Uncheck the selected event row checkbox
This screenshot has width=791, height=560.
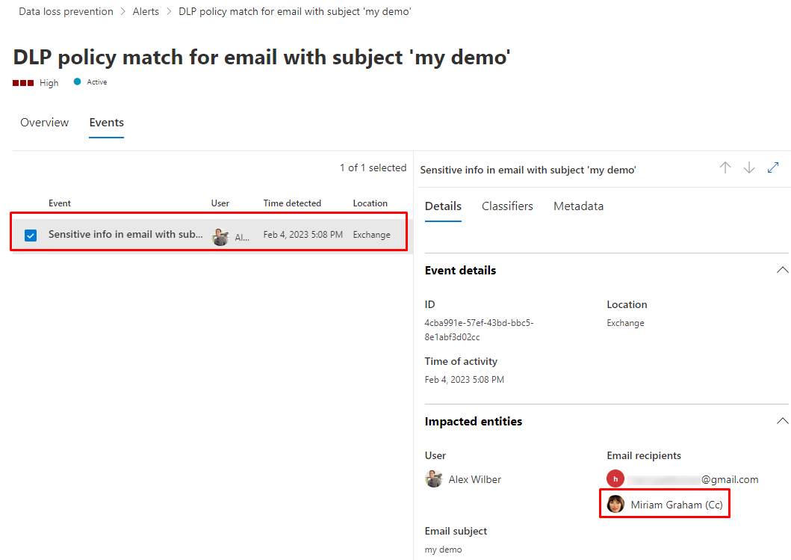[31, 235]
